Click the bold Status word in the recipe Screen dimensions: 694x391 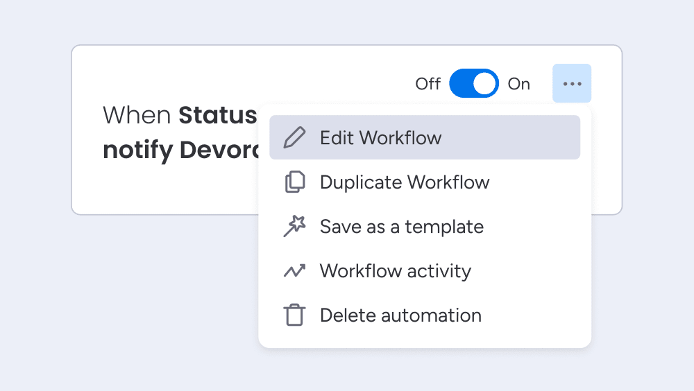[x=218, y=115]
